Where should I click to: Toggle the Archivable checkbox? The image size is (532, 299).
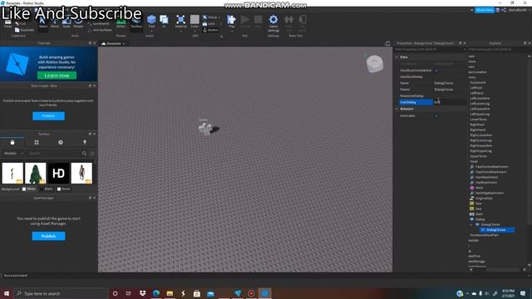click(436, 115)
